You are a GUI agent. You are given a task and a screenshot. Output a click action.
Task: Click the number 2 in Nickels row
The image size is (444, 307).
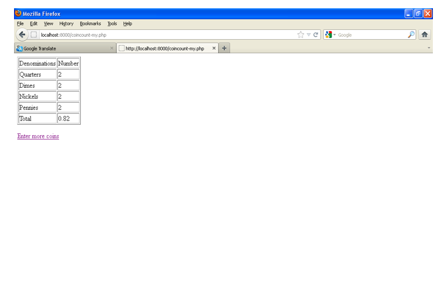[60, 96]
